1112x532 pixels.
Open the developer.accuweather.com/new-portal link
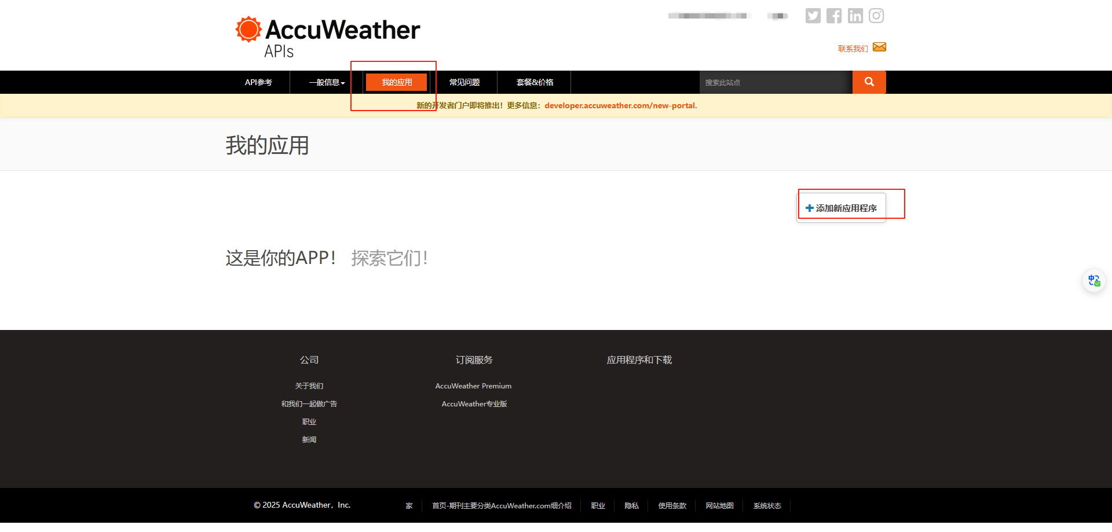coord(620,105)
